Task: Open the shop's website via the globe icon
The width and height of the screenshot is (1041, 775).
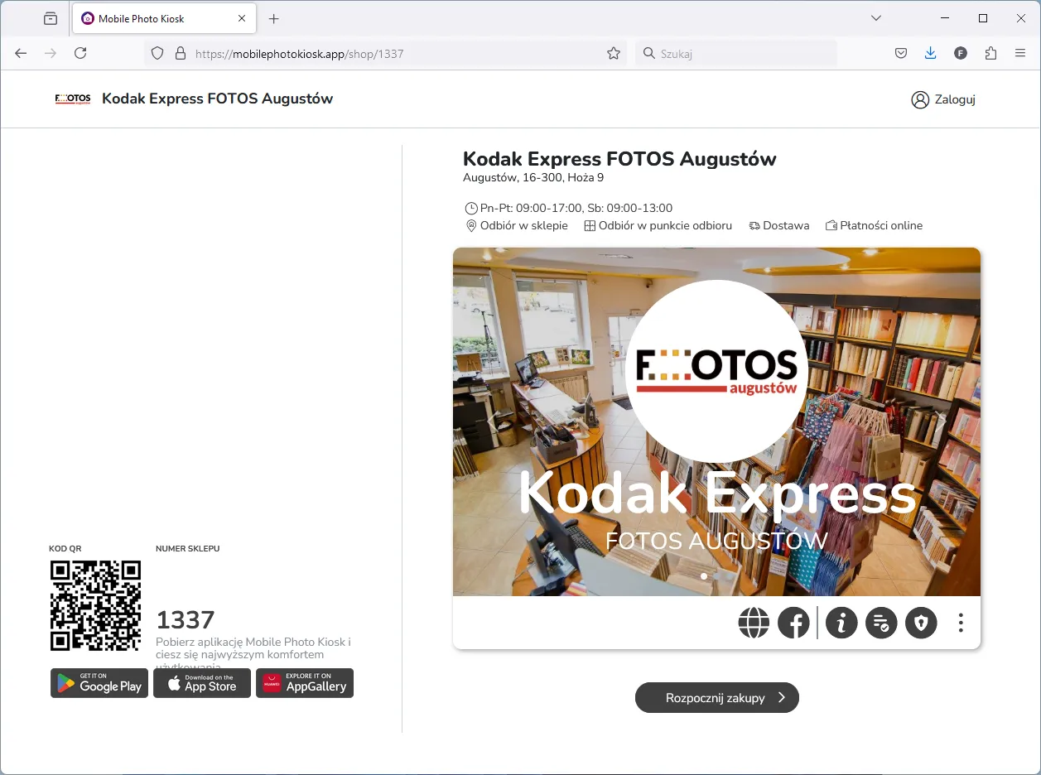Action: click(x=754, y=623)
